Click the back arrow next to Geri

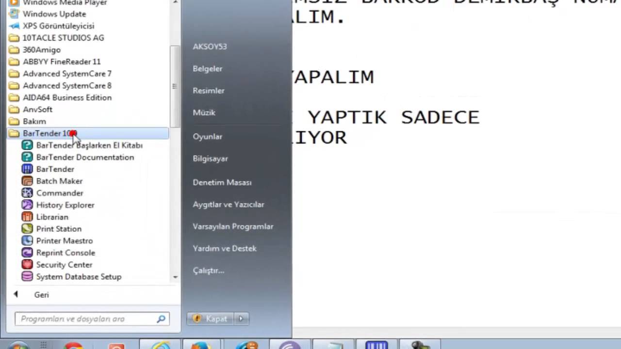pyautogui.click(x=16, y=294)
